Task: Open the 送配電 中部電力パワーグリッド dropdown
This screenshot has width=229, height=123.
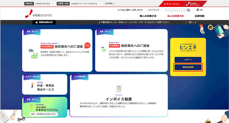Action: [79, 4]
